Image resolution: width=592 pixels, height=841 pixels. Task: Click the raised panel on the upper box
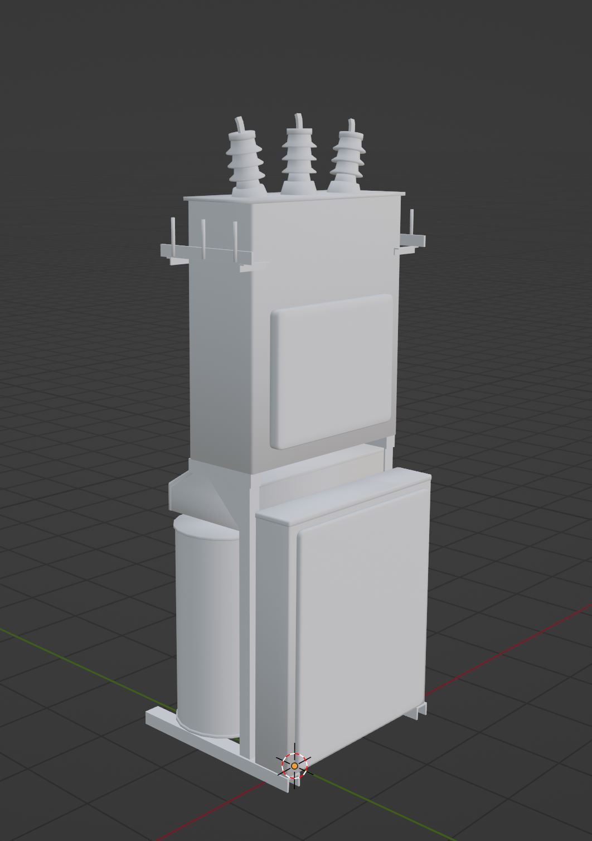click(x=332, y=371)
